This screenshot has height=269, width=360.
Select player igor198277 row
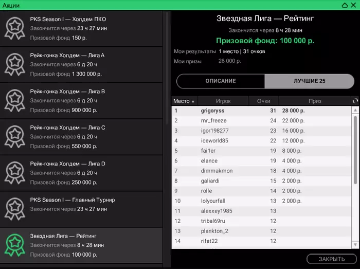click(261, 131)
